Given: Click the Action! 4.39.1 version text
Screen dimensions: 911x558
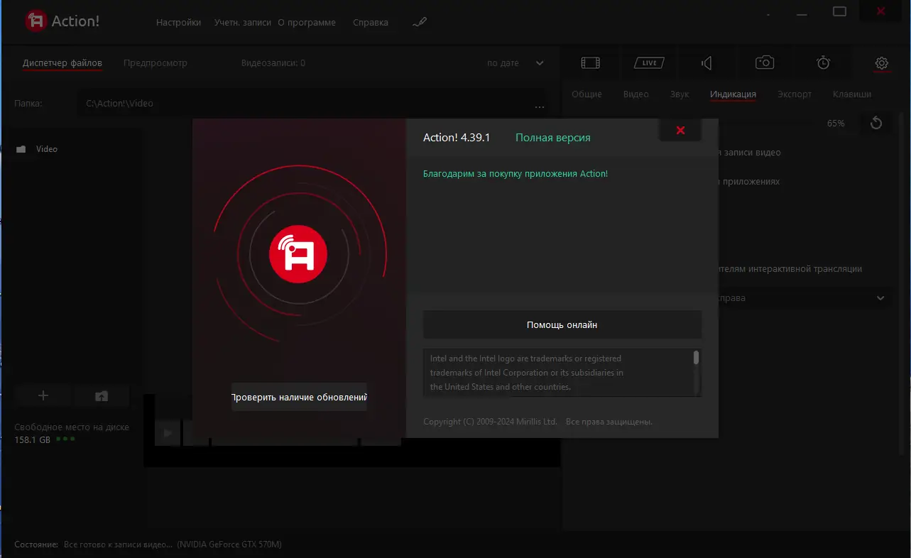Looking at the screenshot, I should pos(457,137).
